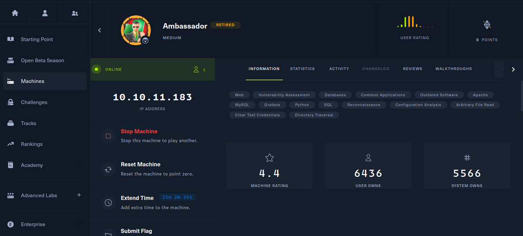Select the Python tag
This screenshot has width=523, height=236.
(x=302, y=105)
